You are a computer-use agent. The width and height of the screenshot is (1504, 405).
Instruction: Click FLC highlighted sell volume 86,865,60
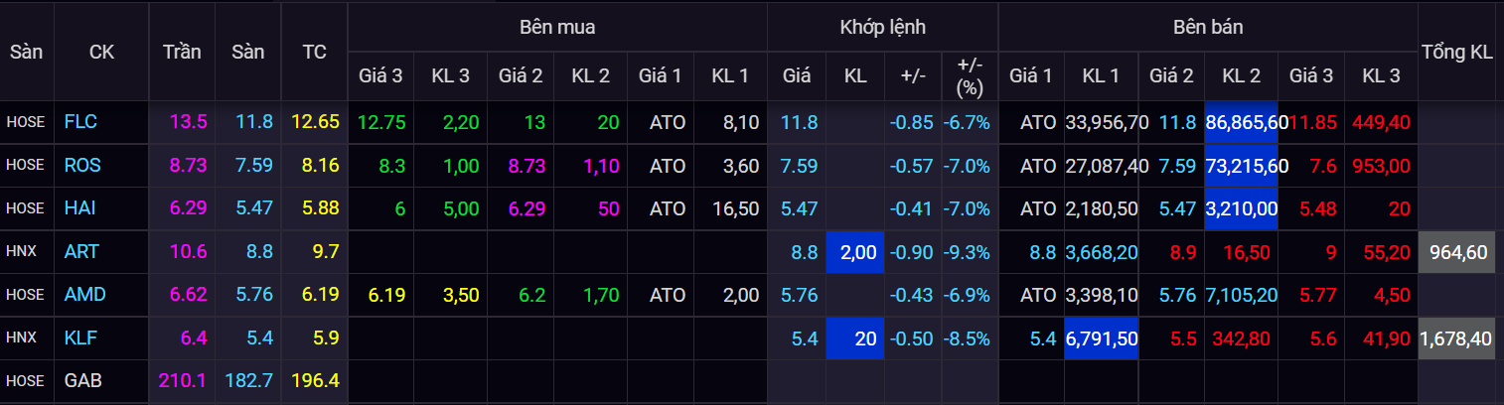[x=1247, y=122]
